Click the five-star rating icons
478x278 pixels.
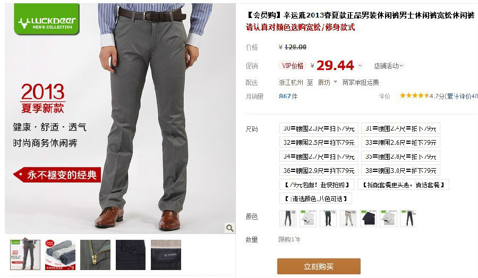click(414, 95)
